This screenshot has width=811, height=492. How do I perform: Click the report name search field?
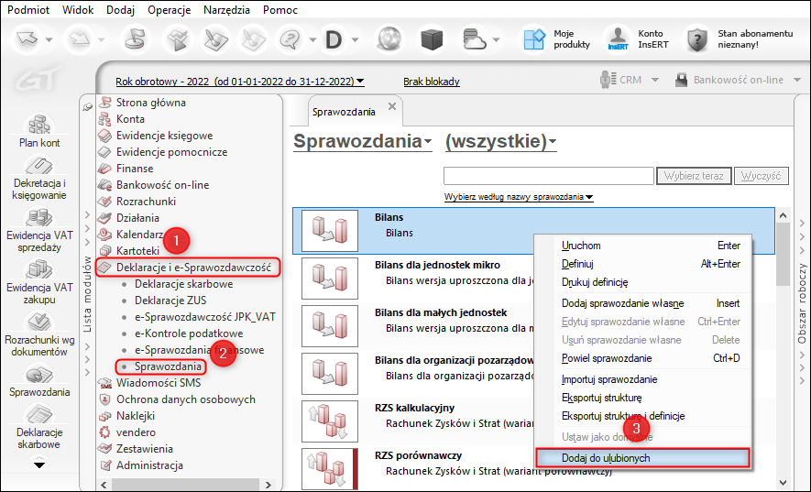coord(548,176)
